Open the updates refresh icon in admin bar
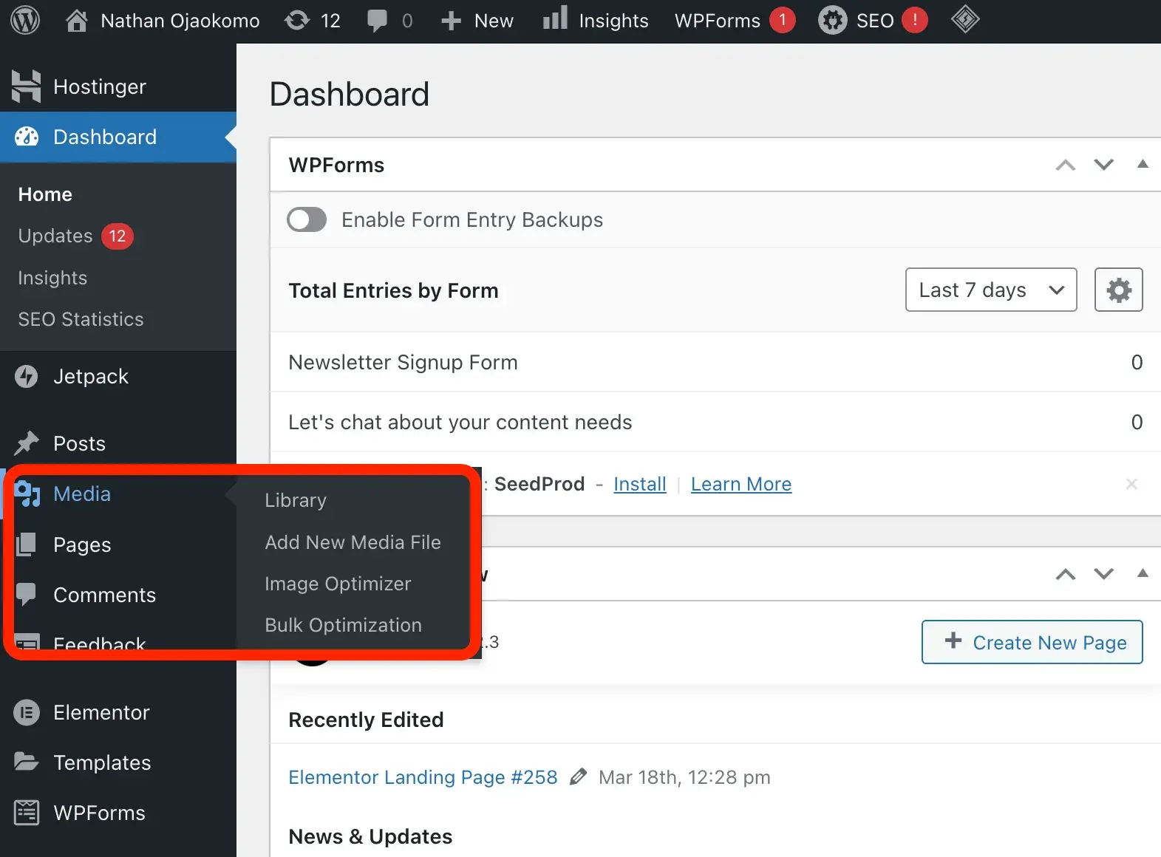The height and width of the screenshot is (857, 1161). coord(297,21)
